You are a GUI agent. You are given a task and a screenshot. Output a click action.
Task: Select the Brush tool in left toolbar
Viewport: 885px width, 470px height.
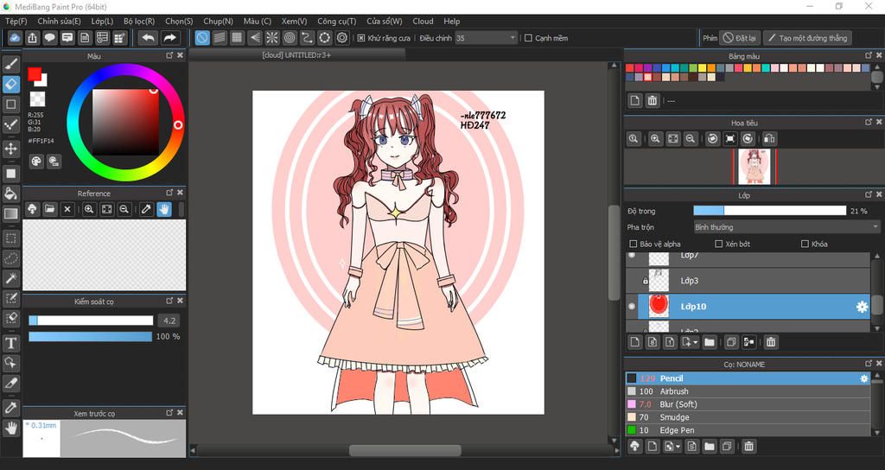click(x=10, y=64)
